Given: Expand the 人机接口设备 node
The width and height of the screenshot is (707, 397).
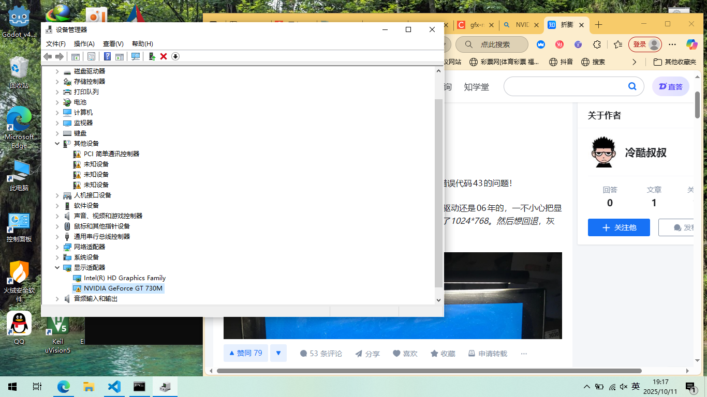Looking at the screenshot, I should point(57,195).
